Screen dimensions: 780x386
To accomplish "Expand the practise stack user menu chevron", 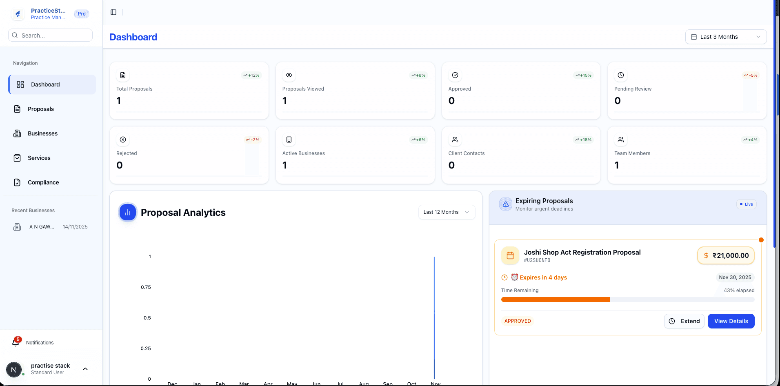I will point(85,368).
